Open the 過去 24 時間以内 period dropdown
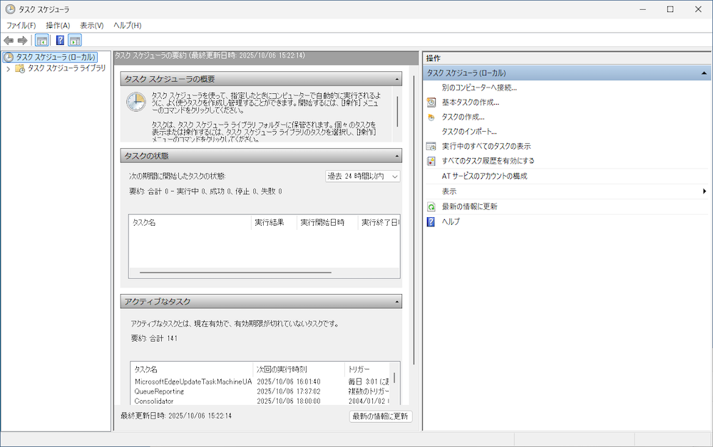This screenshot has width=713, height=447. [x=363, y=176]
